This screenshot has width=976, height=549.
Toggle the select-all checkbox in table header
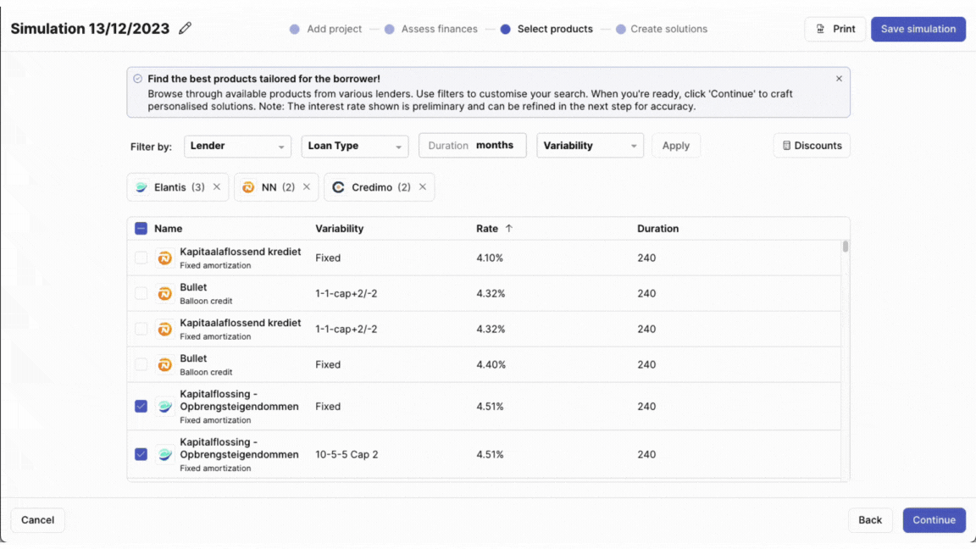tap(141, 229)
